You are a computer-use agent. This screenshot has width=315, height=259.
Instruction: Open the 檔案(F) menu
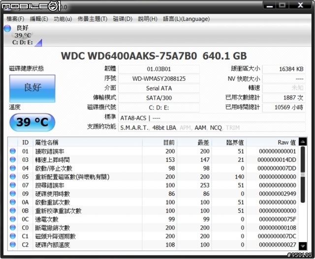pos(15,19)
